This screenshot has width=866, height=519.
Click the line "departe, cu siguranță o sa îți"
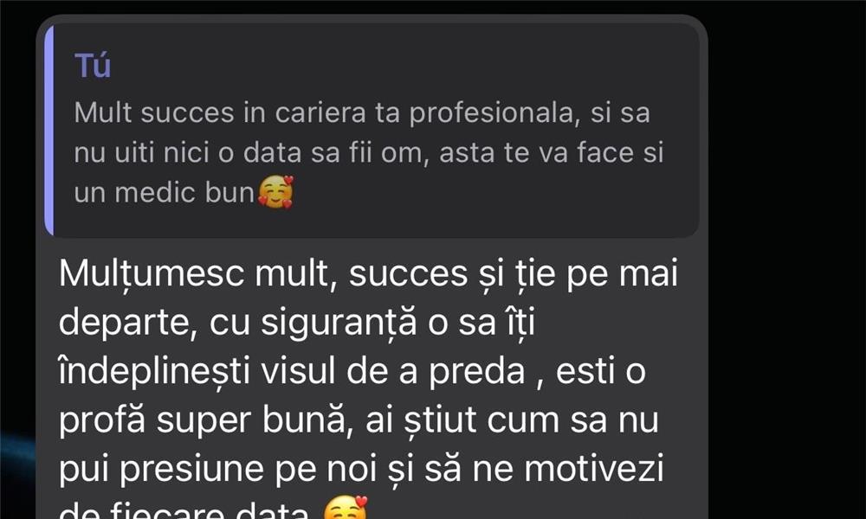point(296,323)
